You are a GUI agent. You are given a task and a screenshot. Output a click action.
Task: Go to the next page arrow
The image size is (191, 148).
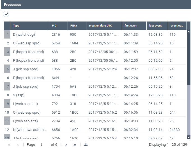(x=66, y=145)
